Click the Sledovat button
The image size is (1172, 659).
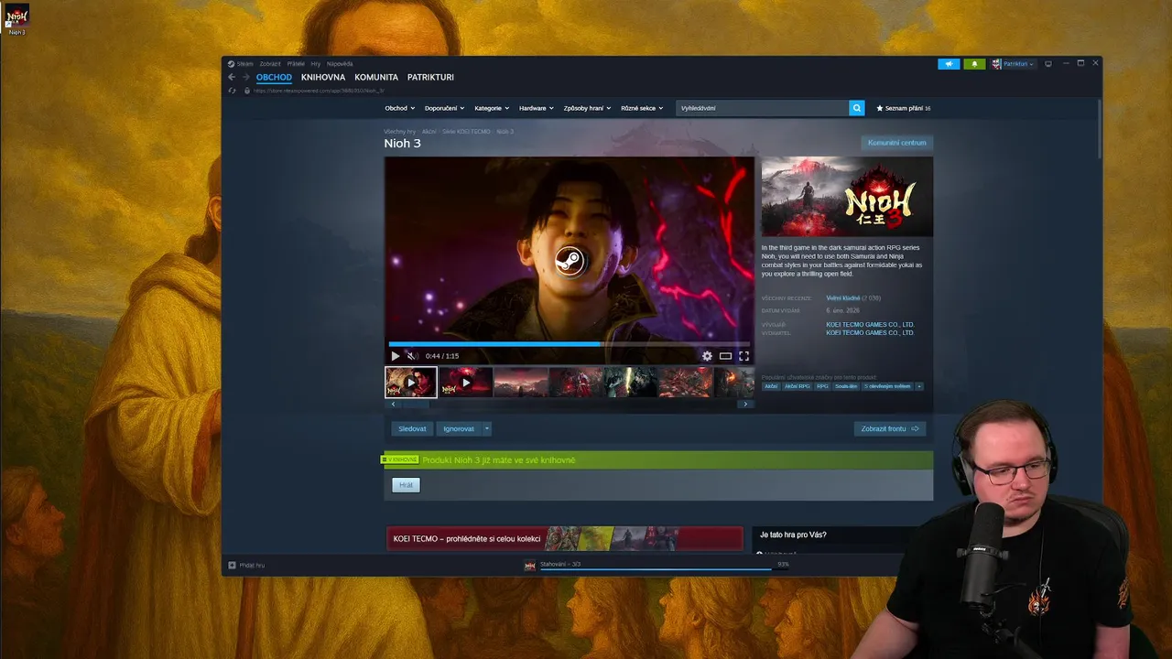click(x=412, y=428)
